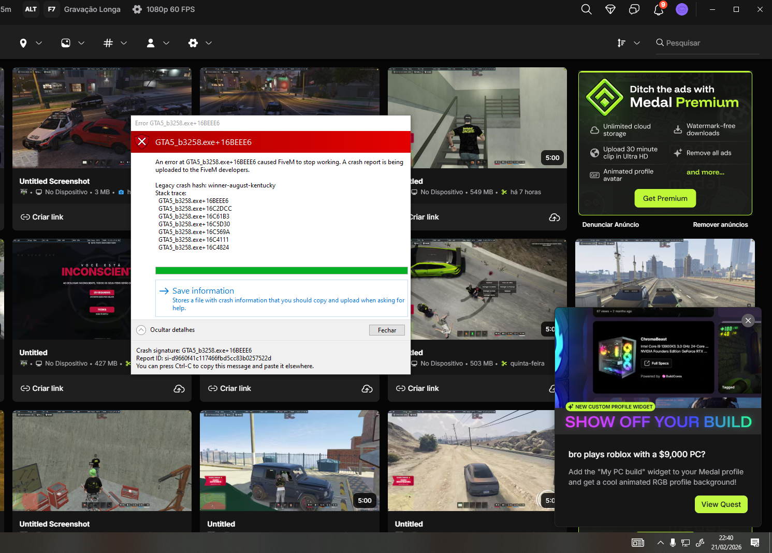Image resolution: width=772 pixels, height=553 pixels.
Task: Click Get Premium button
Action: tap(665, 198)
